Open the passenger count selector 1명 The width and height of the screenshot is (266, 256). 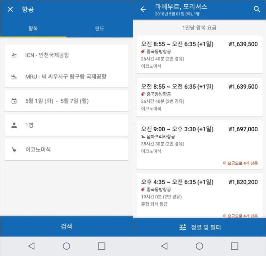click(66, 125)
